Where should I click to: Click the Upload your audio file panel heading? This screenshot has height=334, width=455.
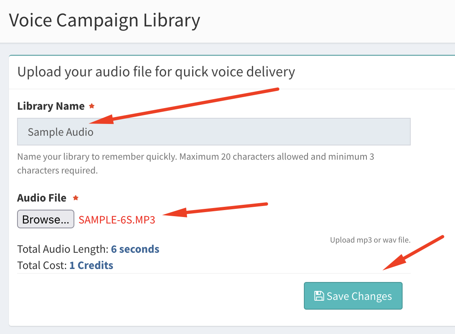[x=156, y=72]
